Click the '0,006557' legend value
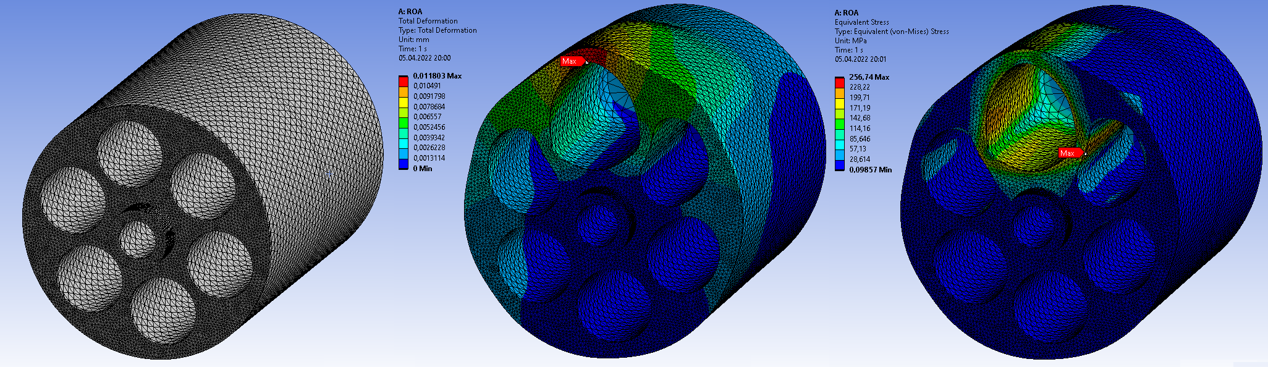Screen dimensions: 1268x367 click(427, 117)
